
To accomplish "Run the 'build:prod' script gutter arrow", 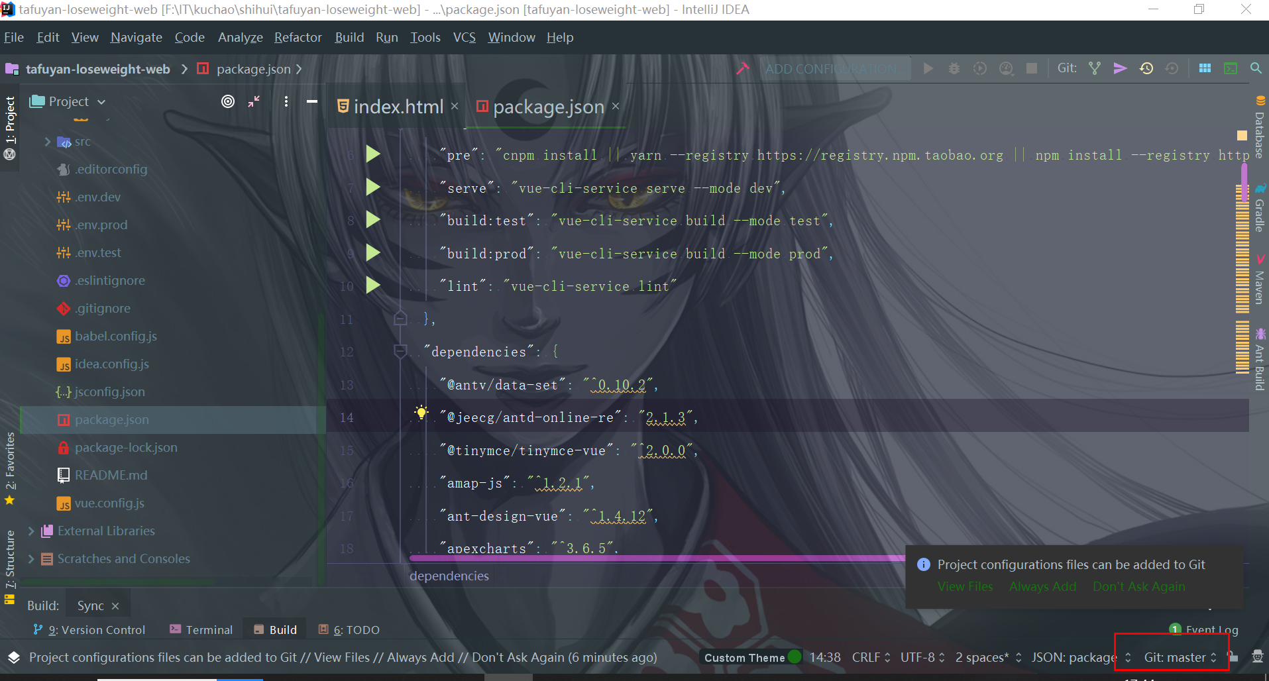I will [373, 253].
